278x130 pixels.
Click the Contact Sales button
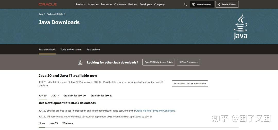click(x=227, y=4)
